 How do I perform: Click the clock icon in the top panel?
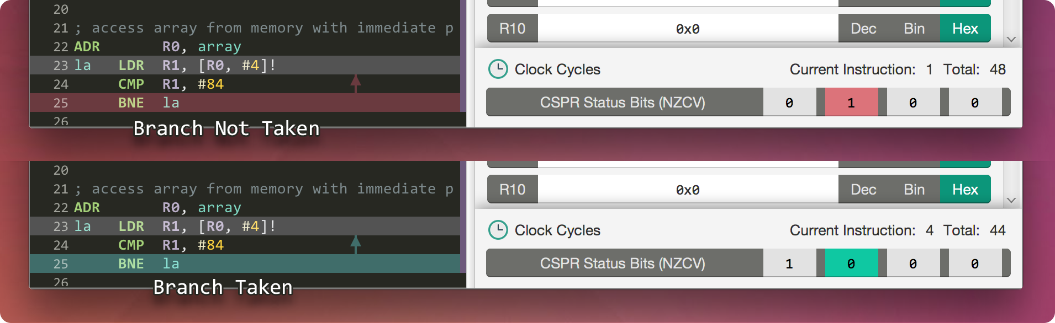498,69
